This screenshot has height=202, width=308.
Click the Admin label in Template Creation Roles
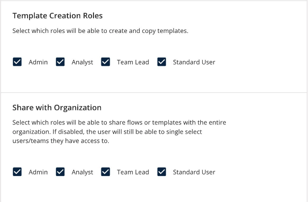pos(38,62)
